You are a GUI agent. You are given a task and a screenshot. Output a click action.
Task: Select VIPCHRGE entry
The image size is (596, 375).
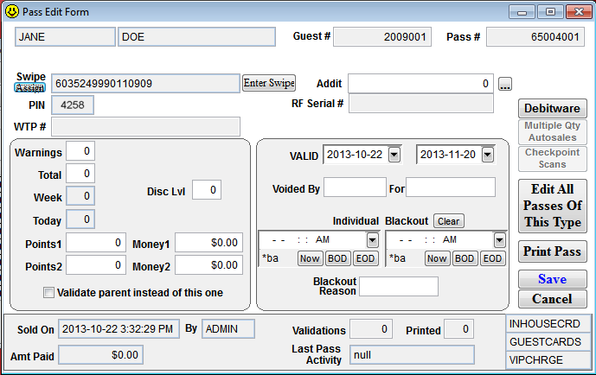[548, 359]
